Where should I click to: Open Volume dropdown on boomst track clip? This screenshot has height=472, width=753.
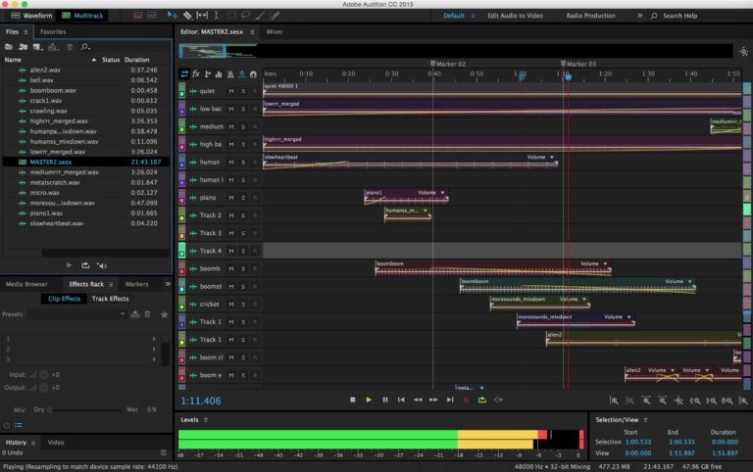pyautogui.click(x=689, y=282)
